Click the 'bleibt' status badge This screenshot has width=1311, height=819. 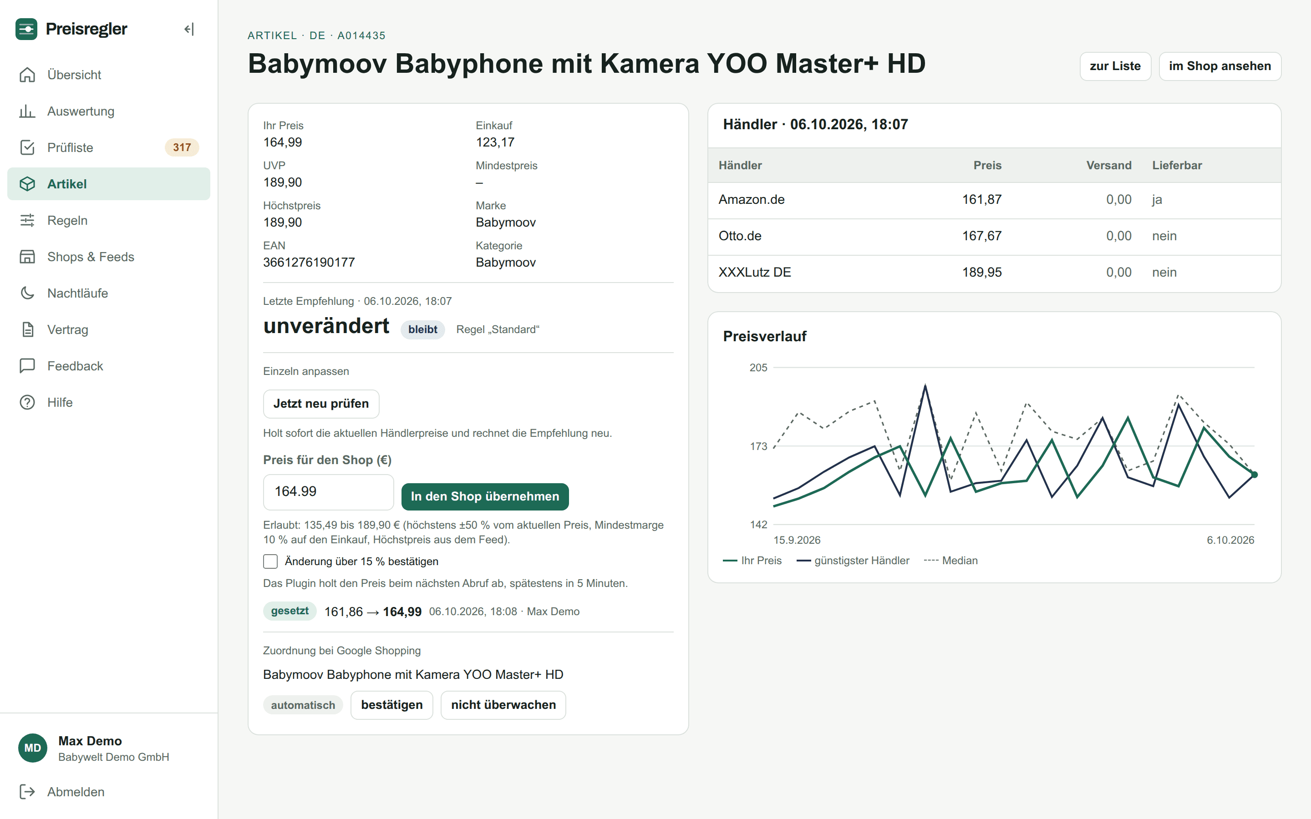[x=422, y=329]
